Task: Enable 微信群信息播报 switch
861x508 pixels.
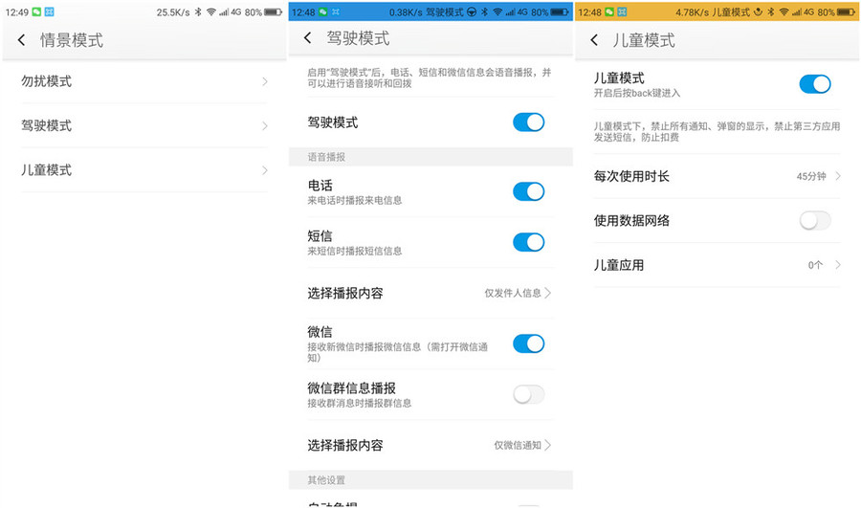Action: (528, 394)
